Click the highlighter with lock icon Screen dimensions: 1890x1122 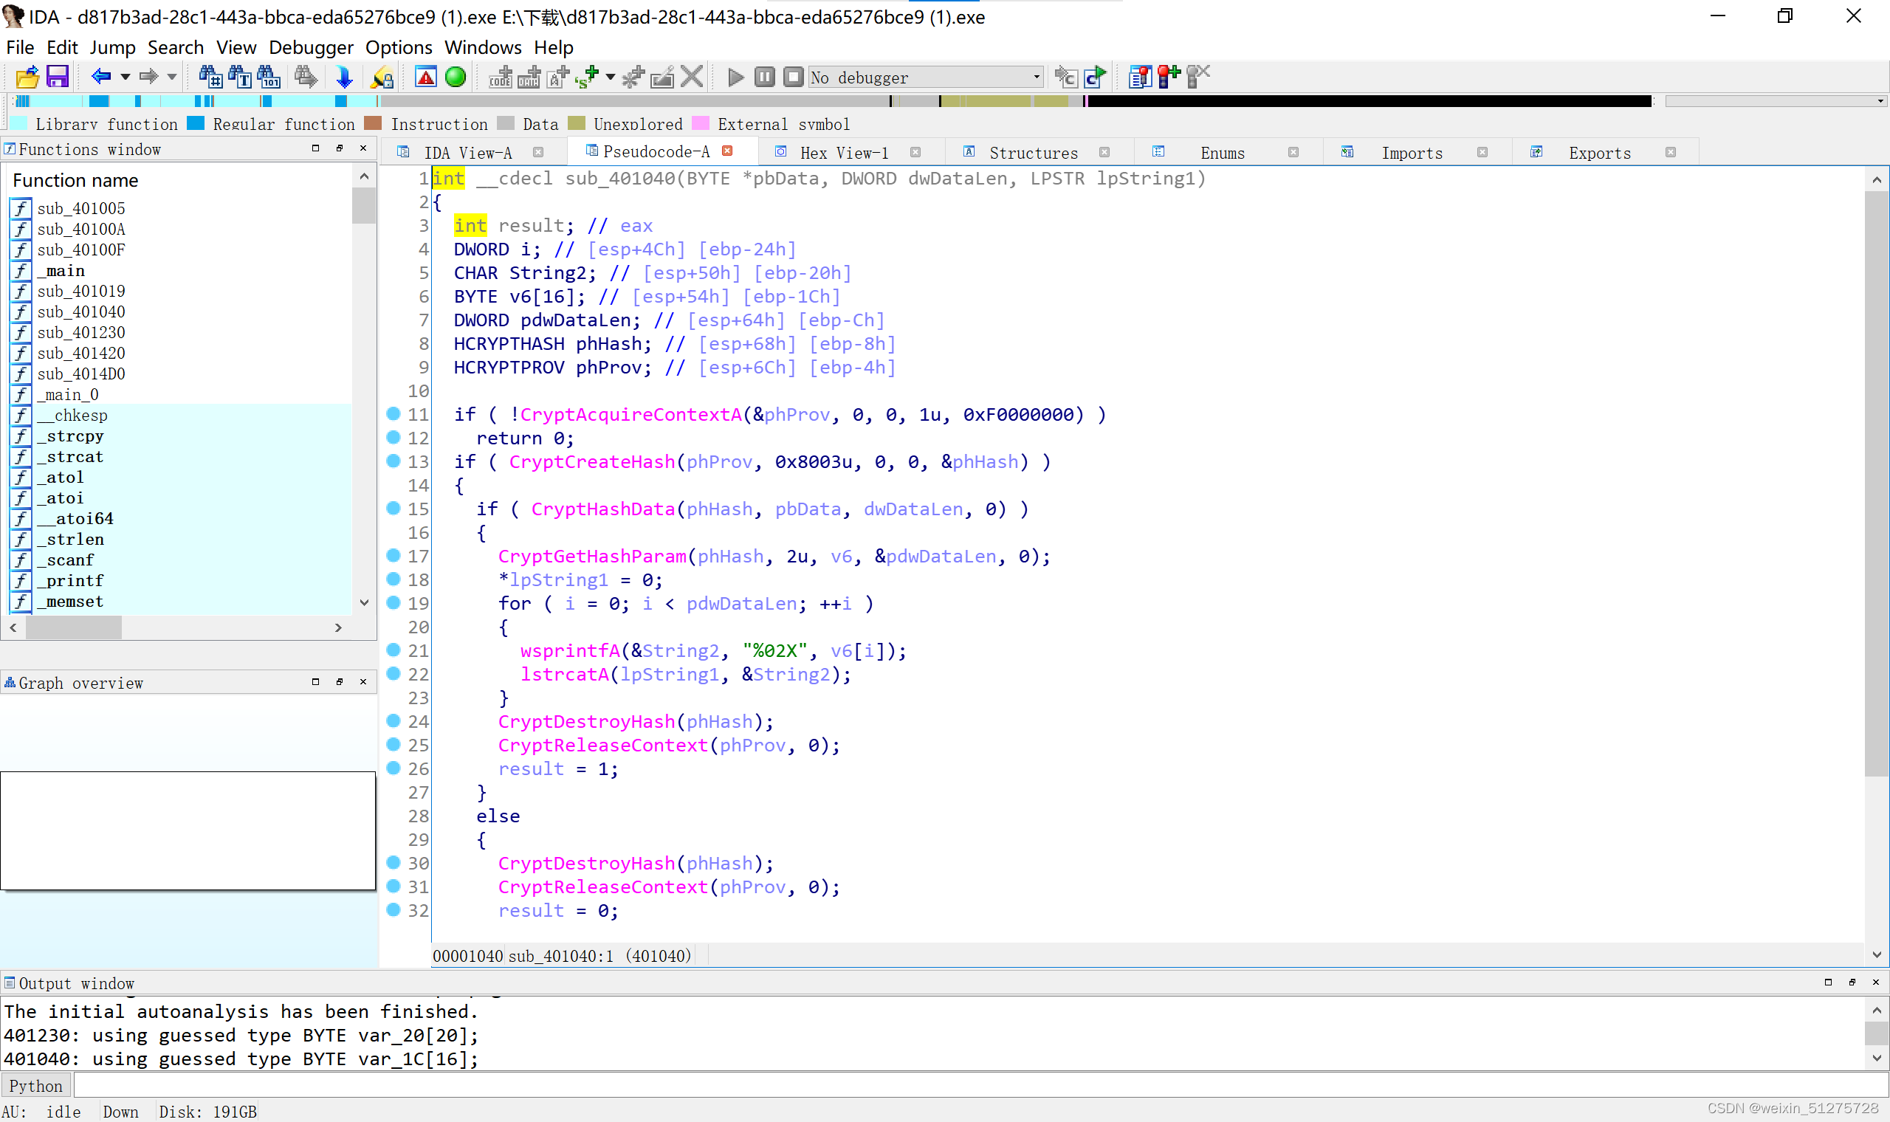click(x=382, y=77)
